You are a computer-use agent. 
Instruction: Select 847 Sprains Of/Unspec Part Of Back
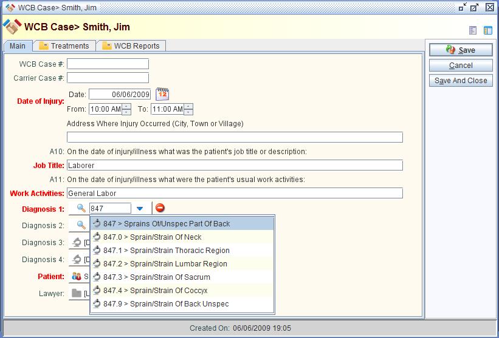point(182,224)
